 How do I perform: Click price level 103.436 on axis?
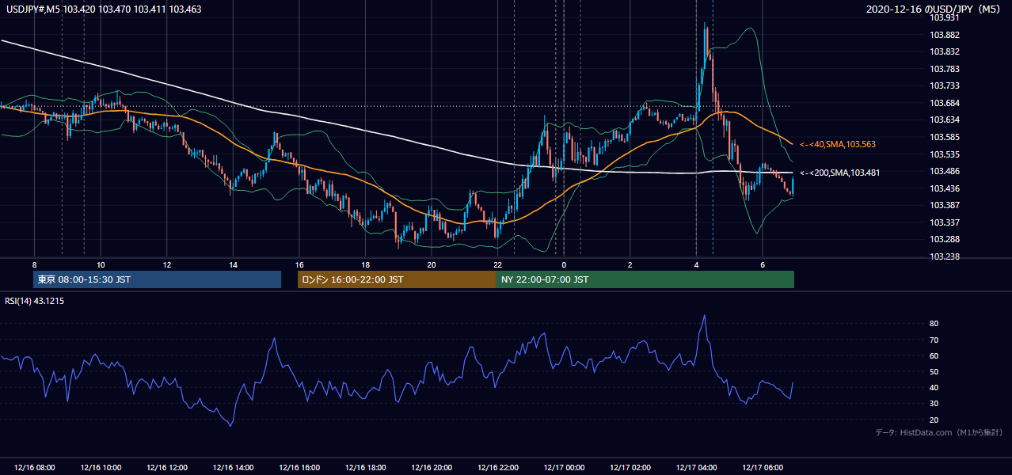click(x=945, y=188)
